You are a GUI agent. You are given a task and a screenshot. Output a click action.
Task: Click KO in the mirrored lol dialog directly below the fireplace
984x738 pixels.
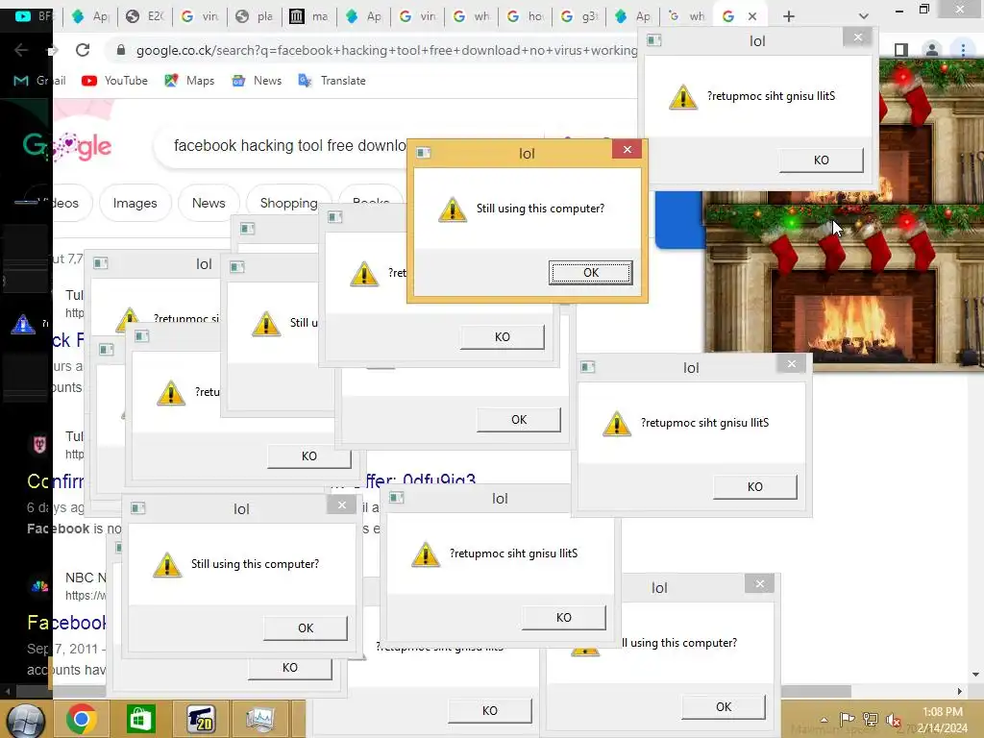755,486
